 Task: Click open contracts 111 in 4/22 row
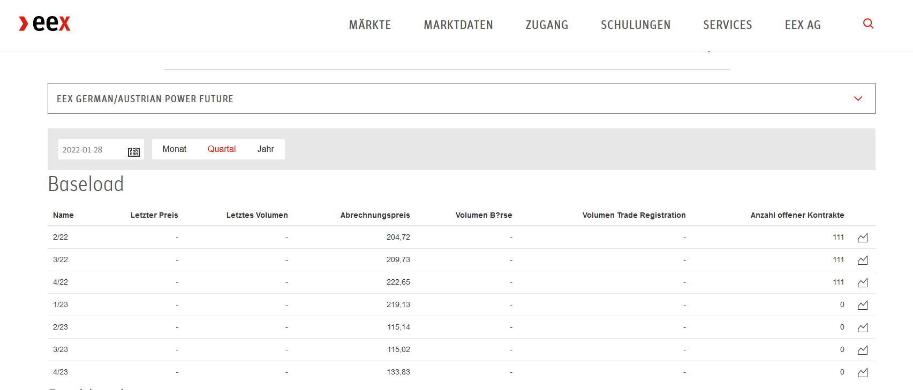[x=839, y=282]
